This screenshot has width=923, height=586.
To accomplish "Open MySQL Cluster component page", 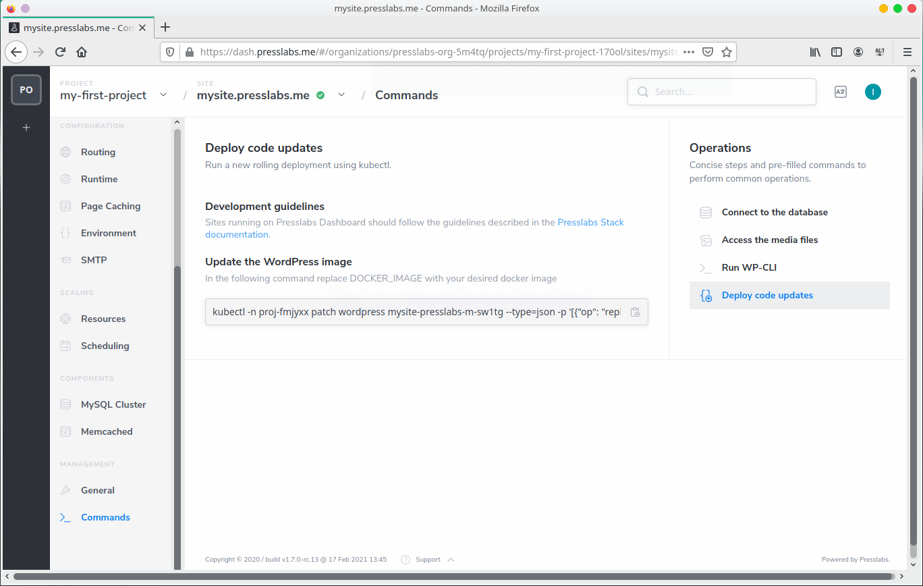I will pyautogui.click(x=113, y=404).
